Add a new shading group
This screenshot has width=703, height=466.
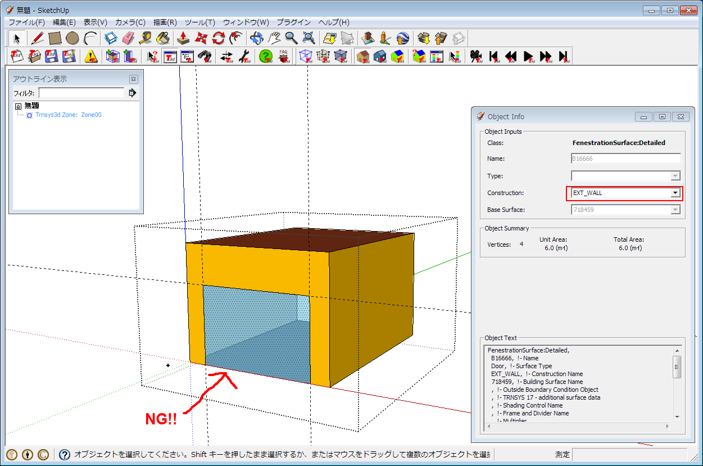tap(130, 56)
